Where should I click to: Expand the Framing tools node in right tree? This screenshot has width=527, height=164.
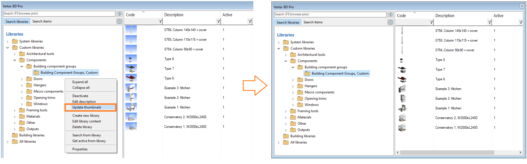286,111
